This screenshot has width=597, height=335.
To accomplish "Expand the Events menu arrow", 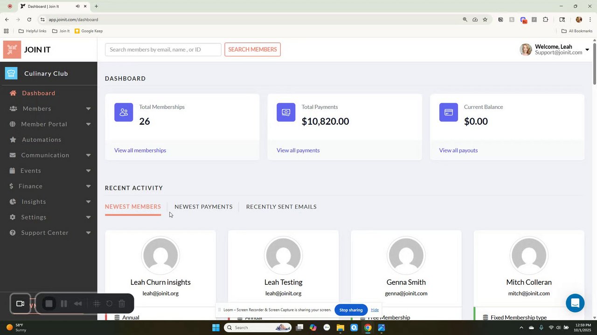I will 88,171.
